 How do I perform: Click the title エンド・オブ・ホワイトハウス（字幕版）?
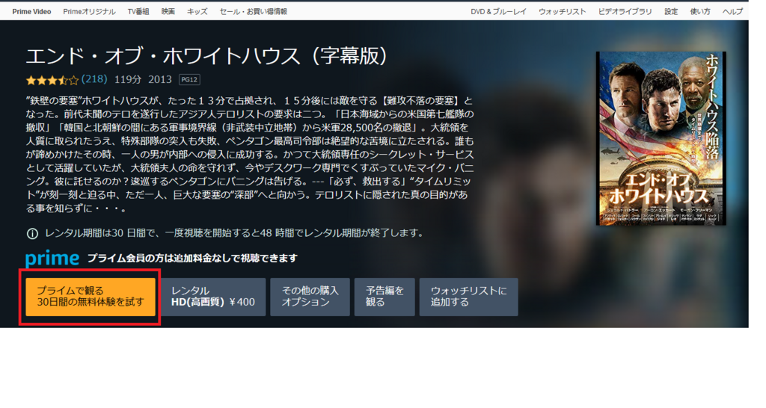point(207,56)
